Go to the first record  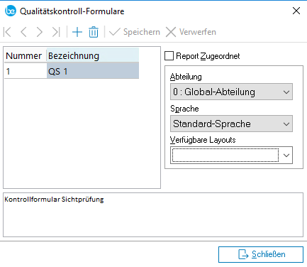pos(7,32)
